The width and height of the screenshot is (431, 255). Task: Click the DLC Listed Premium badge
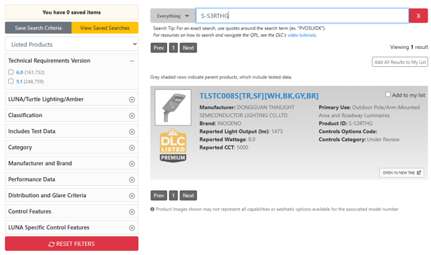tap(173, 145)
